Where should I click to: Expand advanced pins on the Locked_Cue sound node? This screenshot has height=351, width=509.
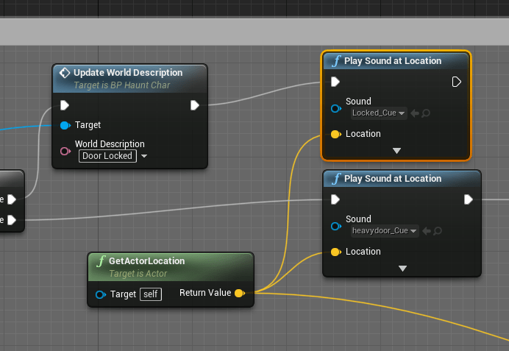pyautogui.click(x=397, y=151)
